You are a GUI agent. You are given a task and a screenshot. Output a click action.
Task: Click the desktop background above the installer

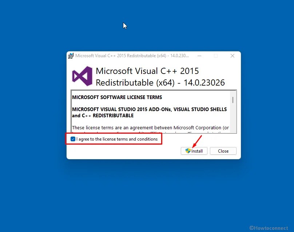pyautogui.click(x=146, y=25)
